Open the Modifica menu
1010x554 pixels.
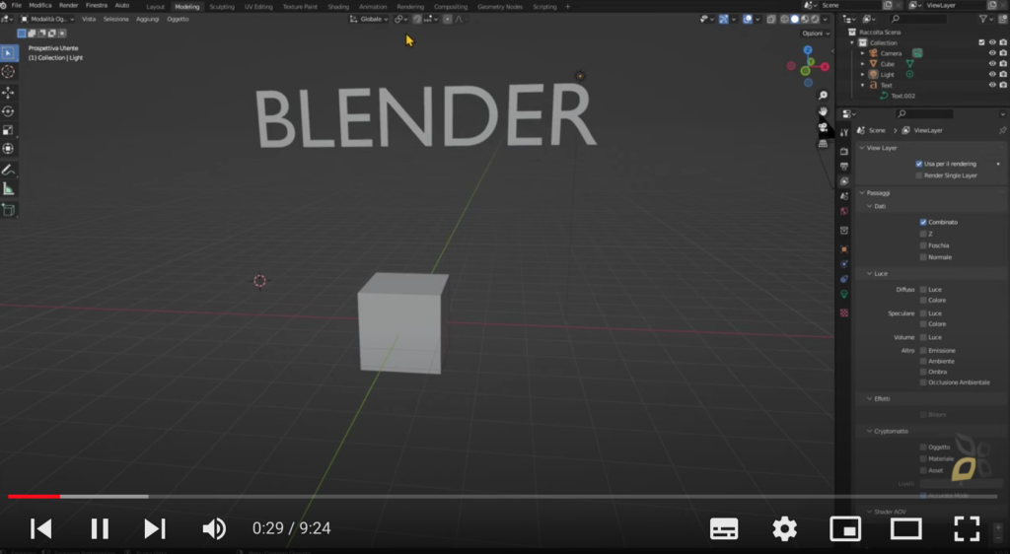pyautogui.click(x=39, y=5)
